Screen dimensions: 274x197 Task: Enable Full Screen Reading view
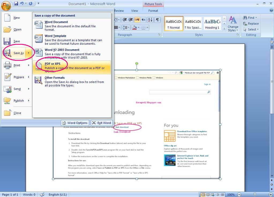coord(208,195)
